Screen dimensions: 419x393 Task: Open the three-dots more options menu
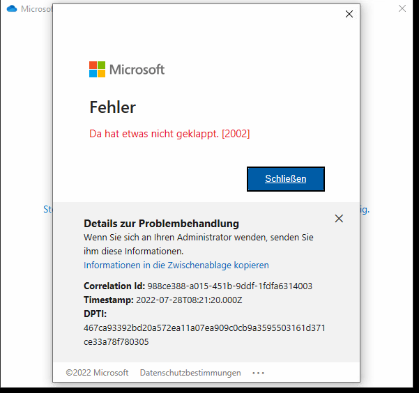click(x=258, y=373)
